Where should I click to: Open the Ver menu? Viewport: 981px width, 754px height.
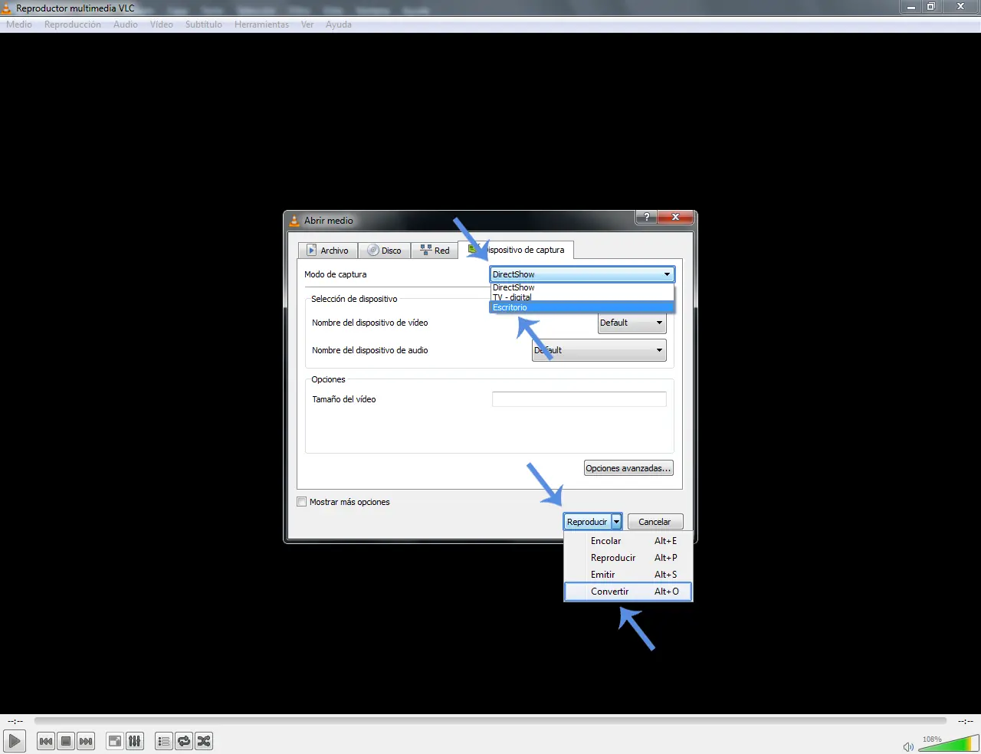click(307, 25)
